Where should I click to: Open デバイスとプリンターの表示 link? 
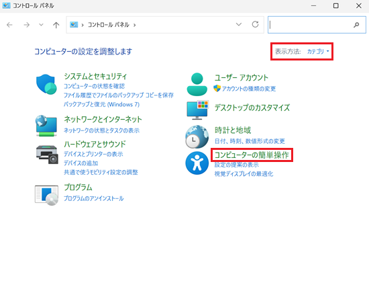[93, 154]
